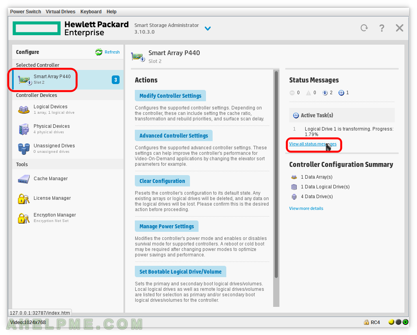The width and height of the screenshot is (417, 335).
Task: Click the Data Array(s) summary icon
Action: 294,177
